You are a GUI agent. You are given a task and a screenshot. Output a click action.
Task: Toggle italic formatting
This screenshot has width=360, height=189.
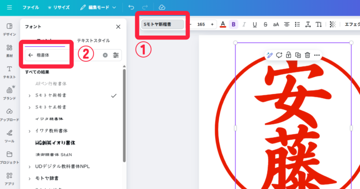[x=244, y=24]
